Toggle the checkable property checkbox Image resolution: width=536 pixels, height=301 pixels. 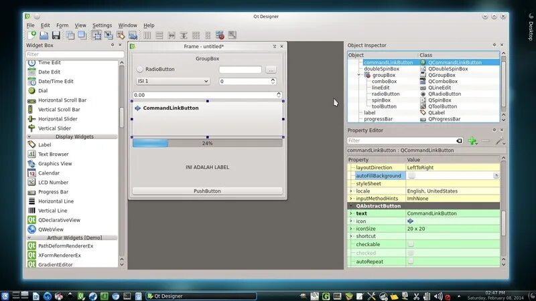point(411,244)
